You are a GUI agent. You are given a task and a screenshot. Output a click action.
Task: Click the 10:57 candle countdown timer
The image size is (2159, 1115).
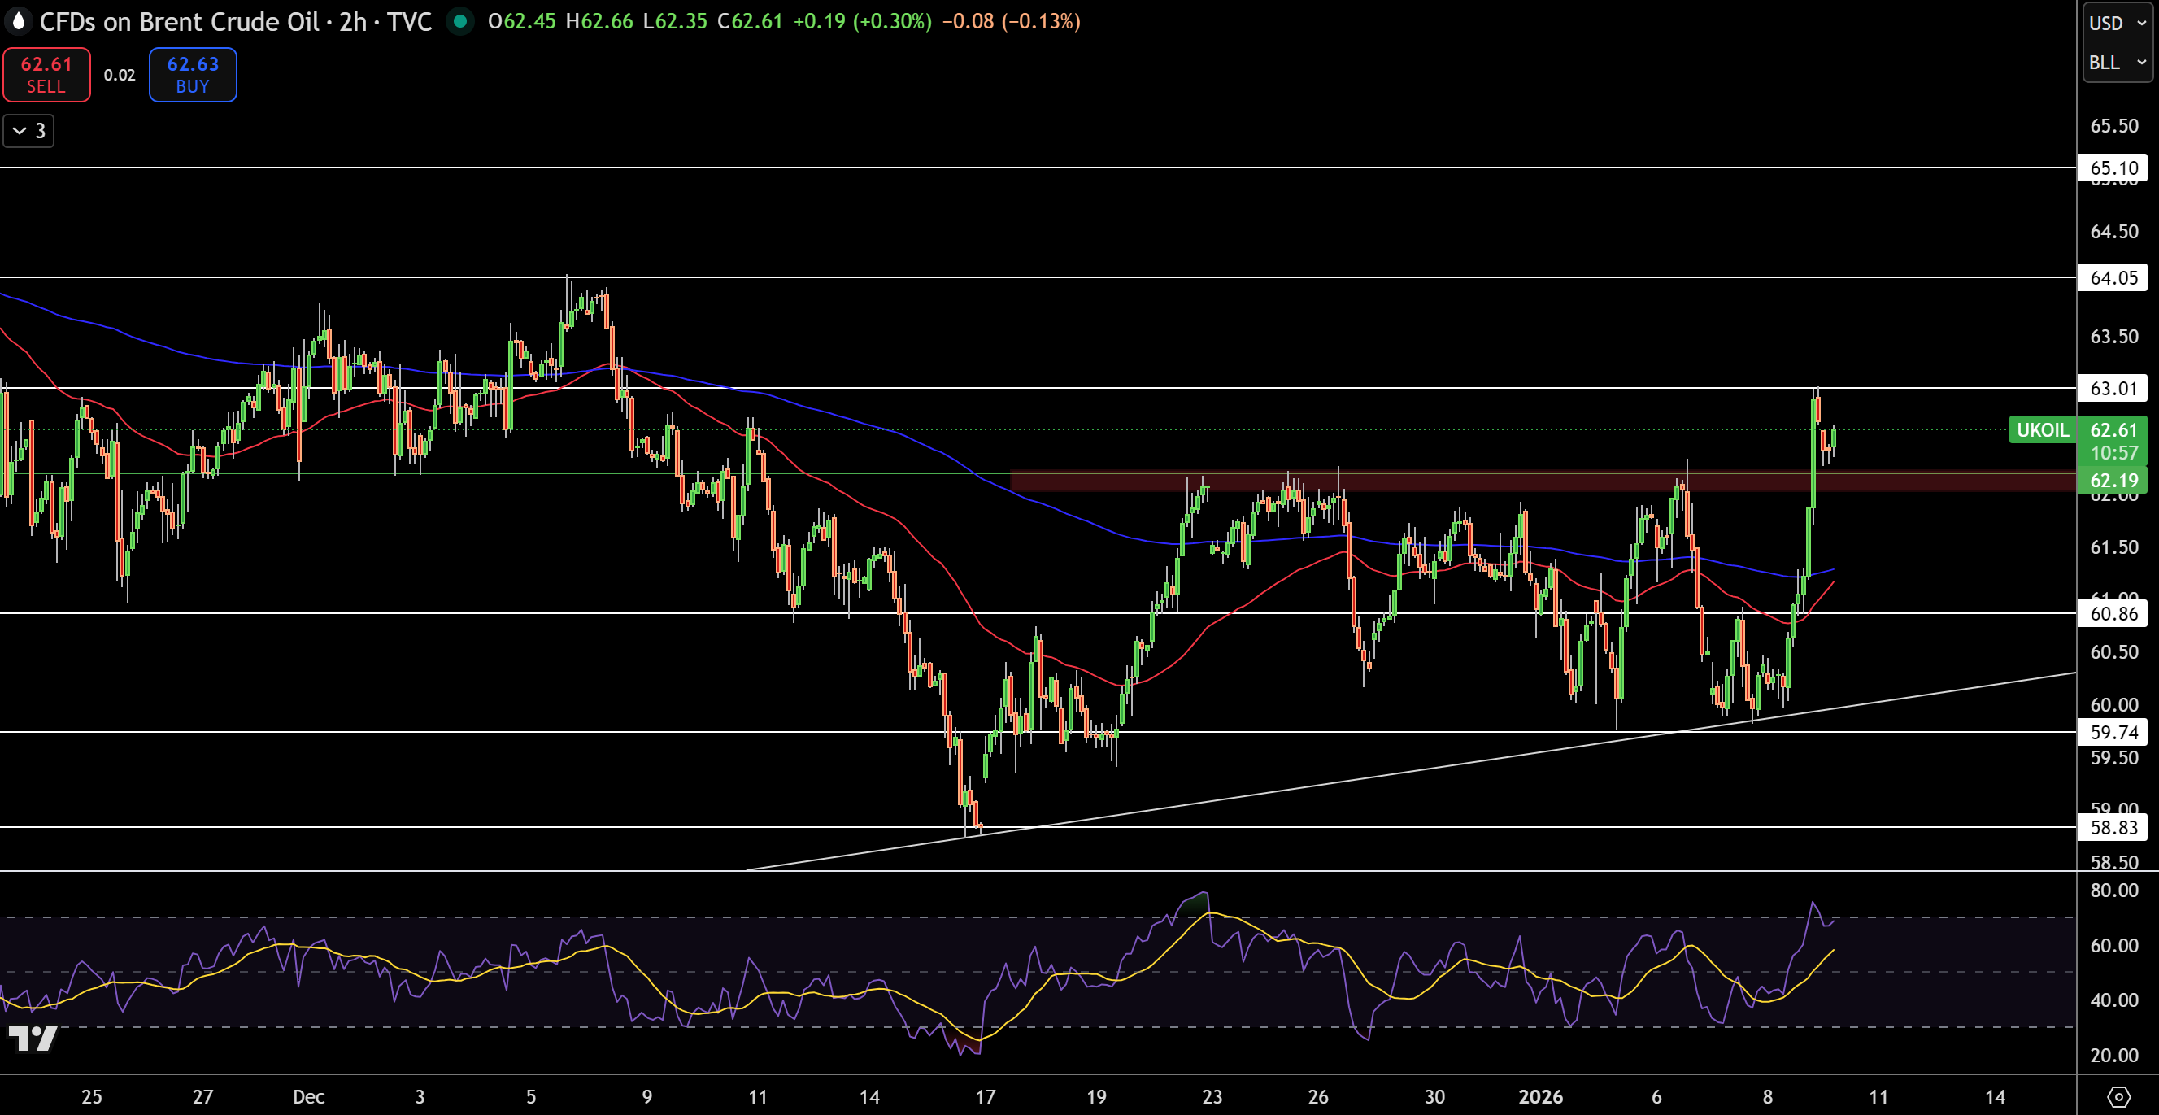[2113, 454]
